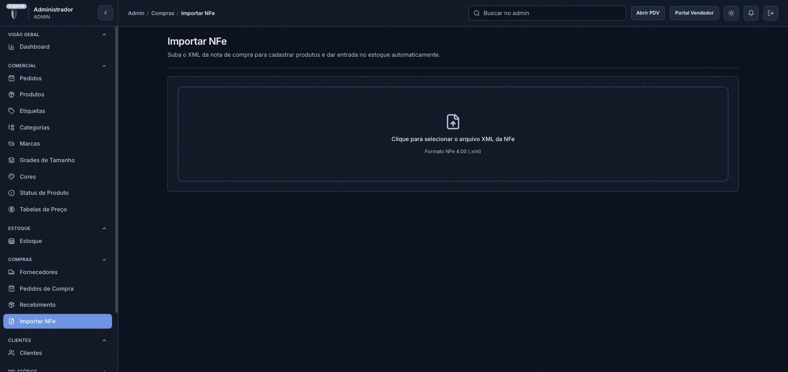The width and height of the screenshot is (788, 372).
Task: Click the sidebar vertical scrollbar
Action: pyautogui.click(x=117, y=170)
